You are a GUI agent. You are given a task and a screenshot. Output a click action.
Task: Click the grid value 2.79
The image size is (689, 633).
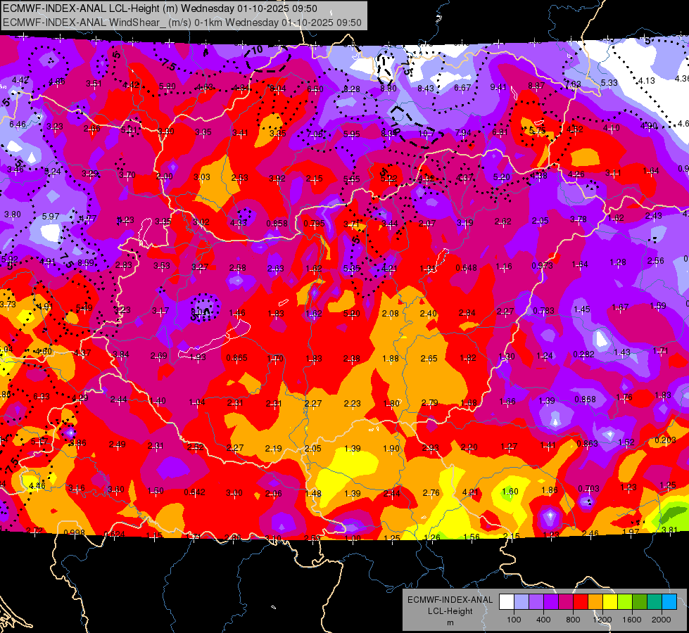pos(429,403)
